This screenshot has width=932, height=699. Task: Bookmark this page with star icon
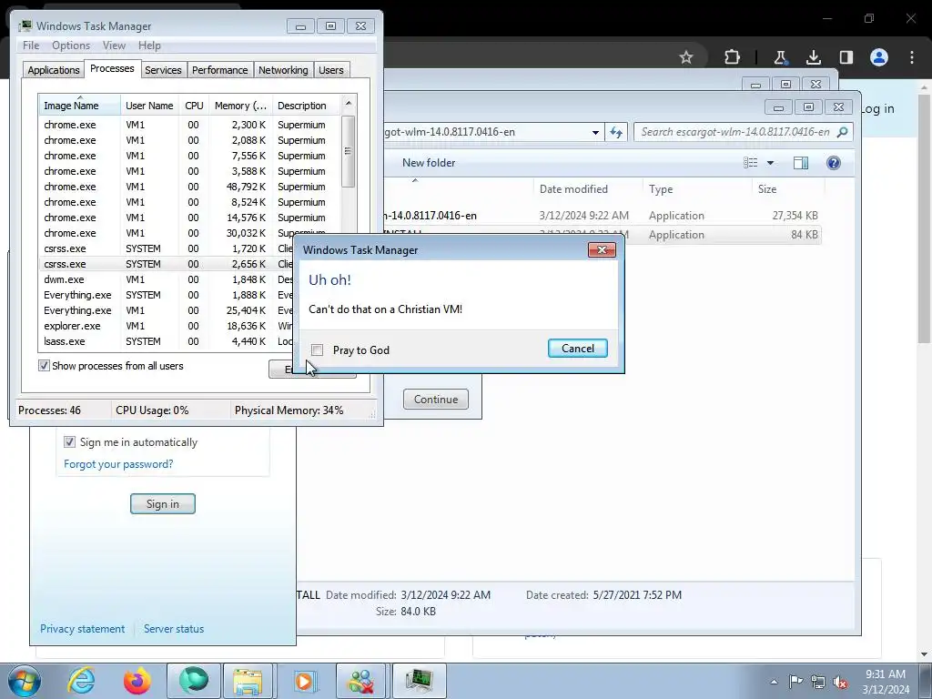[686, 57]
